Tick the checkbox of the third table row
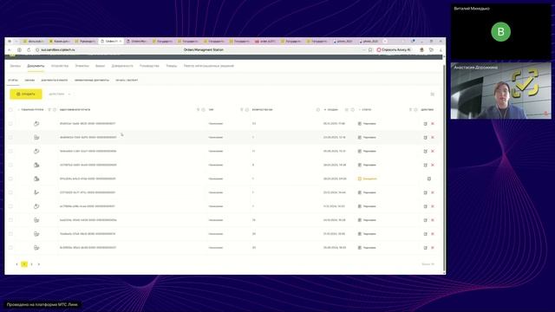Screen dimensions: 555x312 (10, 151)
